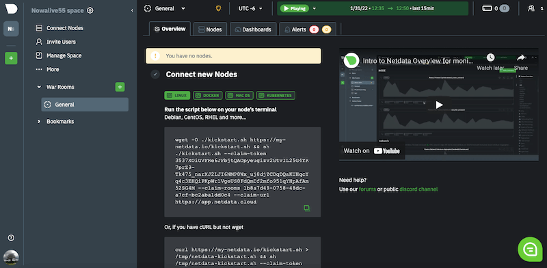The height and width of the screenshot is (268, 547).
Task: Open user profile avatar at bottom left
Action: 11,258
